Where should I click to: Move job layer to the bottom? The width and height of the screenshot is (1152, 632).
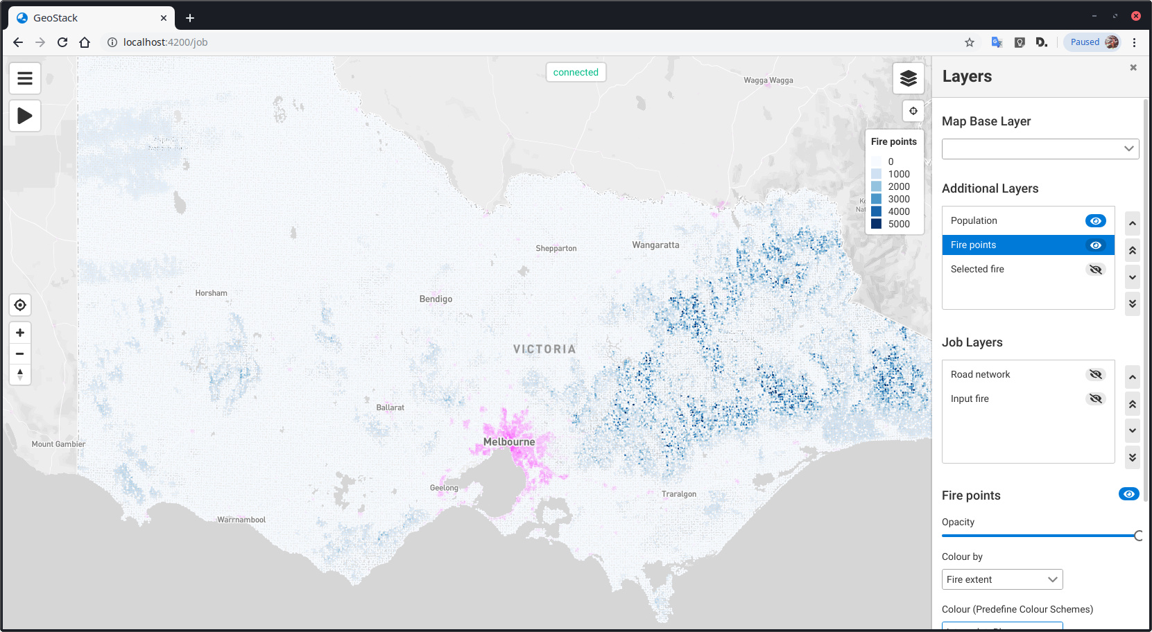point(1133,457)
